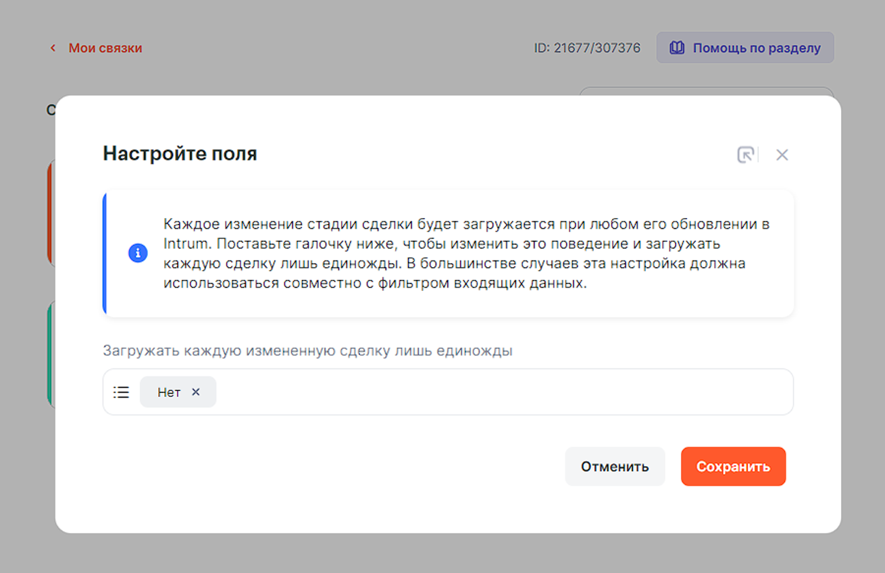Open the options list in the empty field area
Image resolution: width=885 pixels, height=573 pixels.
pos(500,392)
